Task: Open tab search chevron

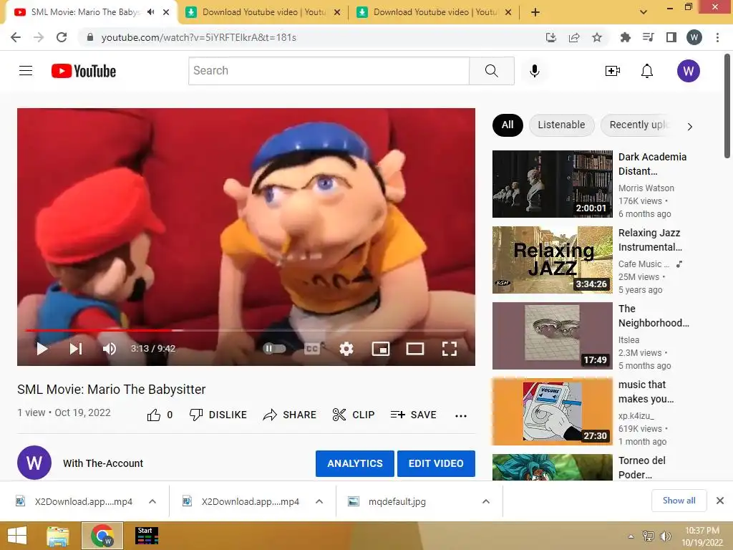Action: [644, 12]
